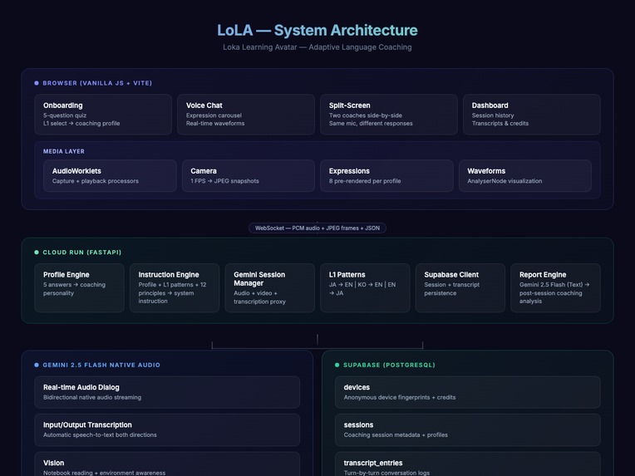Select the Vision card
635x476 pixels.
[167, 464]
